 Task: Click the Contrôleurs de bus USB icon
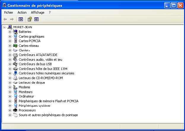pos(15,64)
